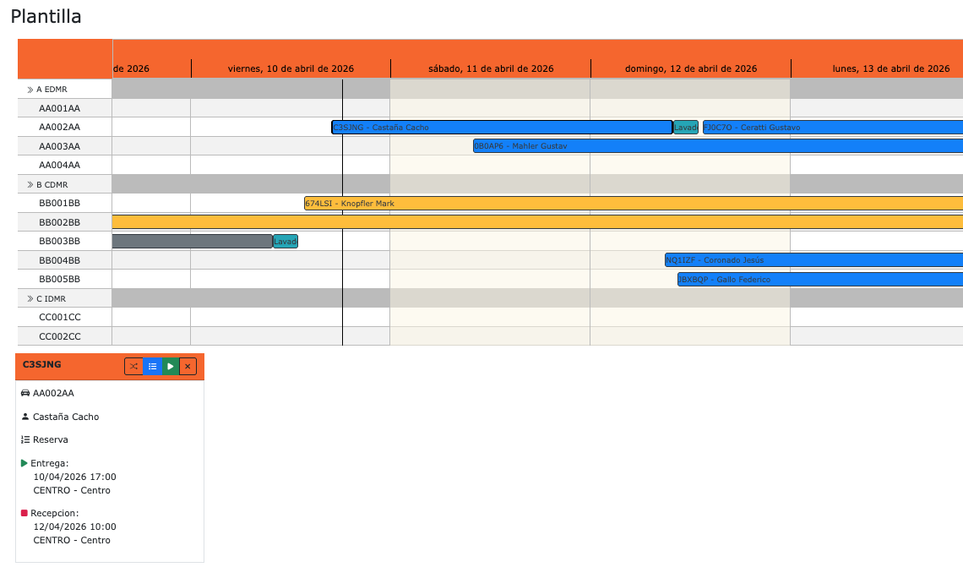Click the shuffle icon in C3SJNG panel
This screenshot has height=578, width=963.
pyautogui.click(x=133, y=366)
